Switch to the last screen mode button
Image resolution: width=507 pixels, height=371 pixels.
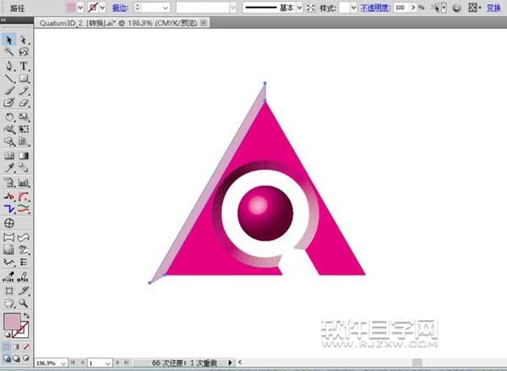click(x=26, y=358)
